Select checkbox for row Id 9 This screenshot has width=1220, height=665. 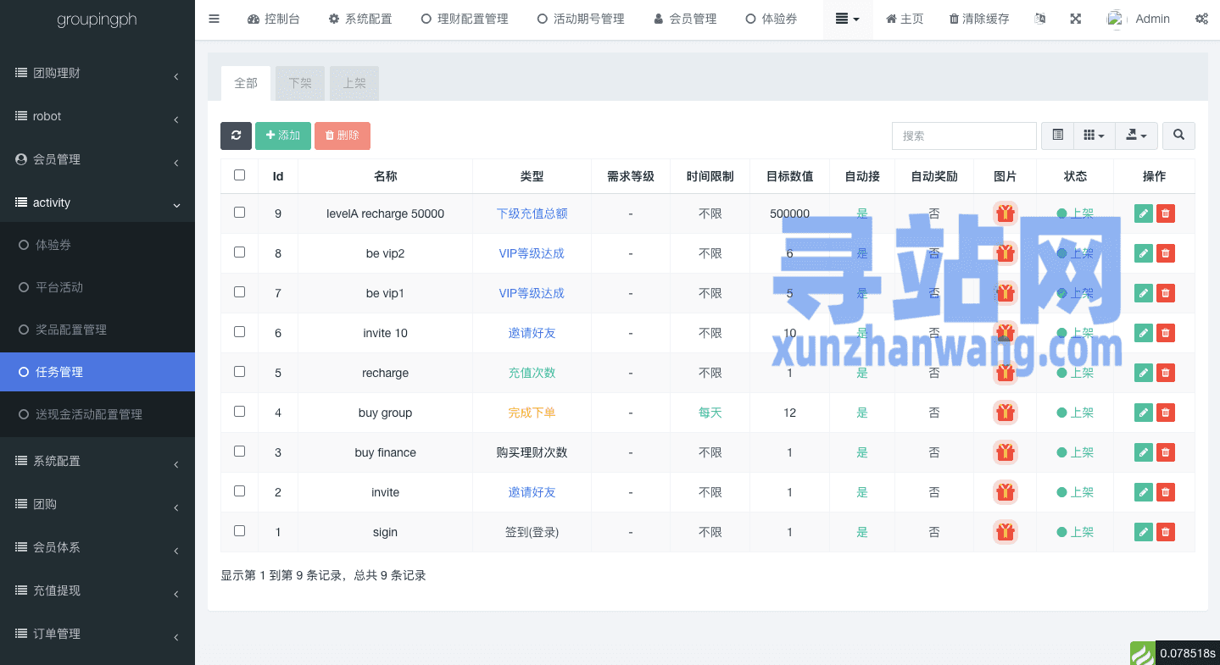(239, 213)
